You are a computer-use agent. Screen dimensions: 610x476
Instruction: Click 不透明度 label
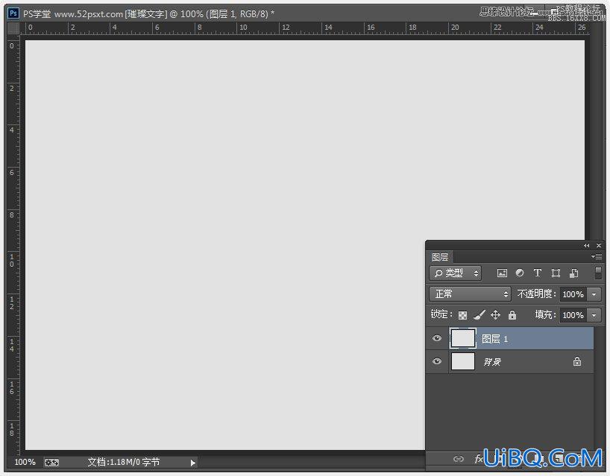(536, 293)
